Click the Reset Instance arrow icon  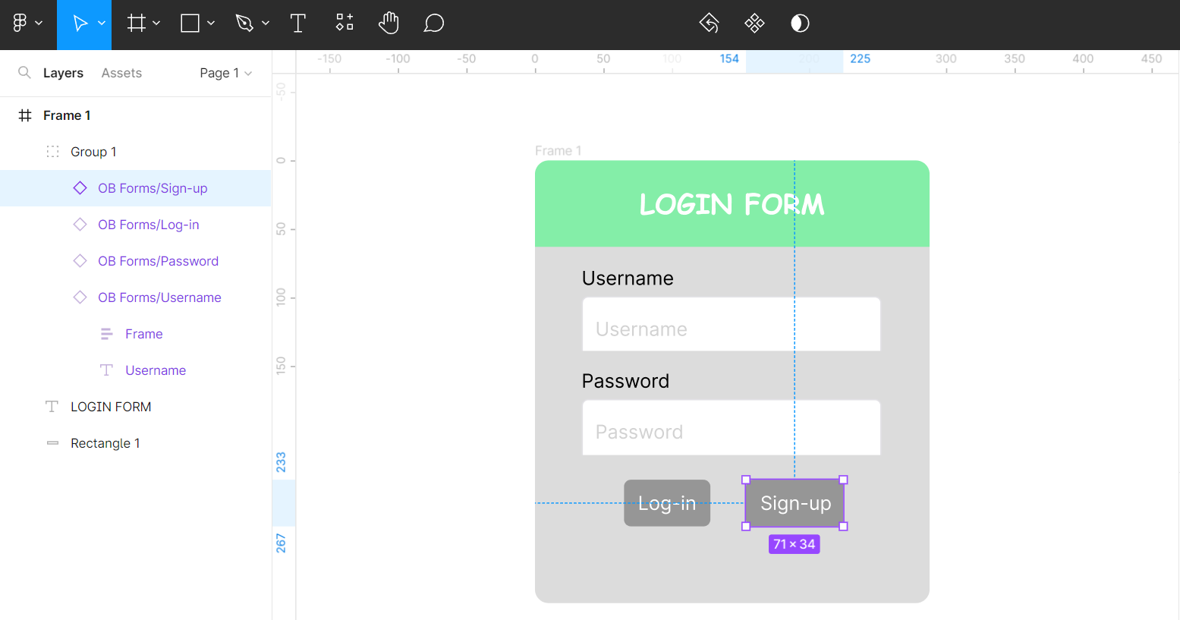pyautogui.click(x=709, y=24)
